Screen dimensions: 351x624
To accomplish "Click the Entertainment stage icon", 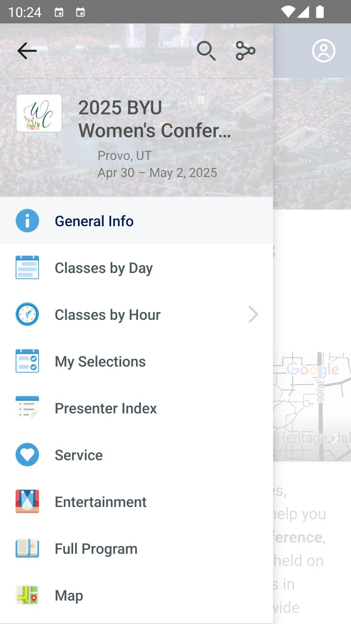I will pos(27,502).
